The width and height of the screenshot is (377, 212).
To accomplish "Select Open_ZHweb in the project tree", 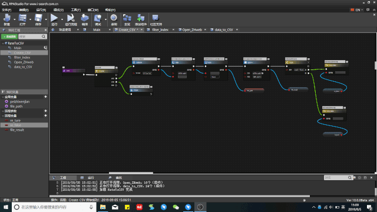I will 24,62.
